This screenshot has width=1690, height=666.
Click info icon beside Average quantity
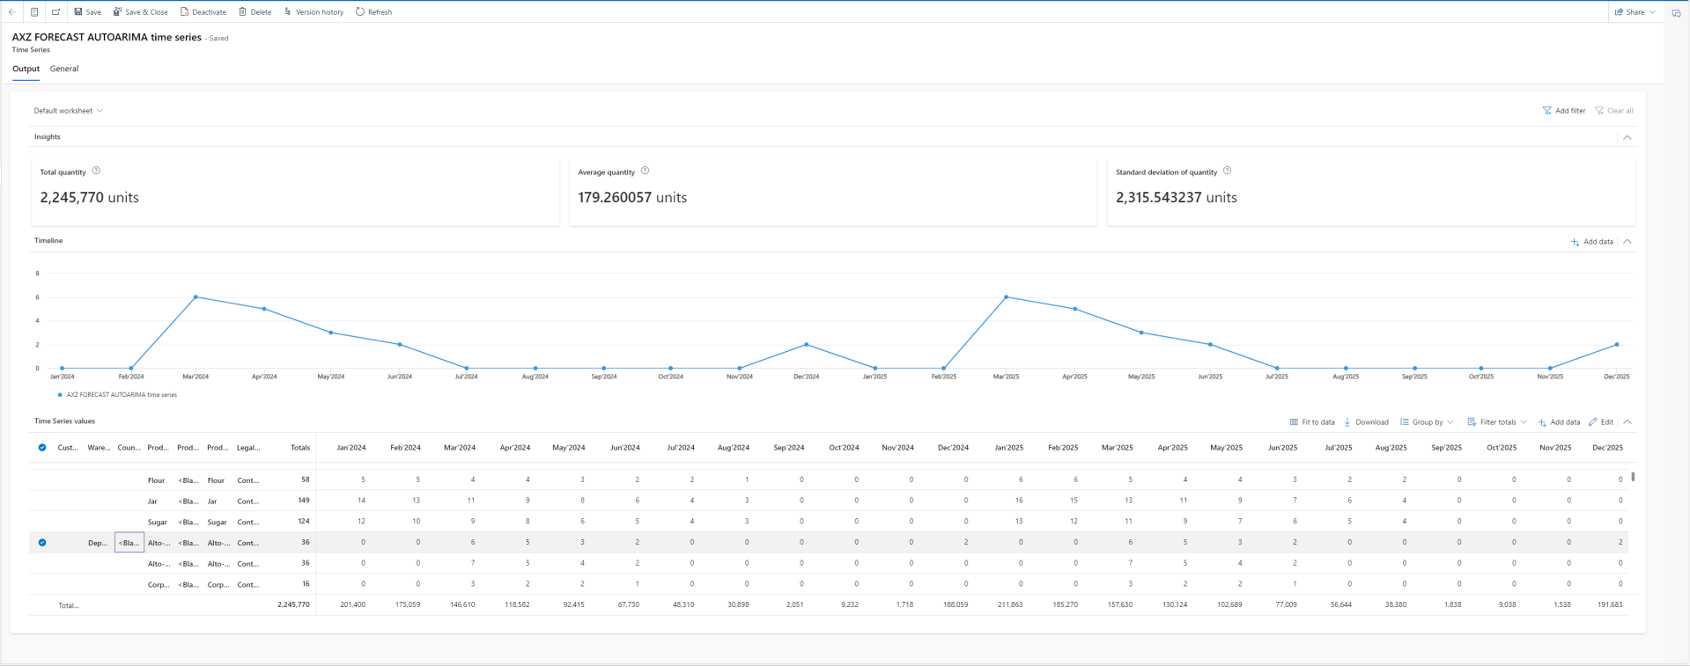pos(645,171)
